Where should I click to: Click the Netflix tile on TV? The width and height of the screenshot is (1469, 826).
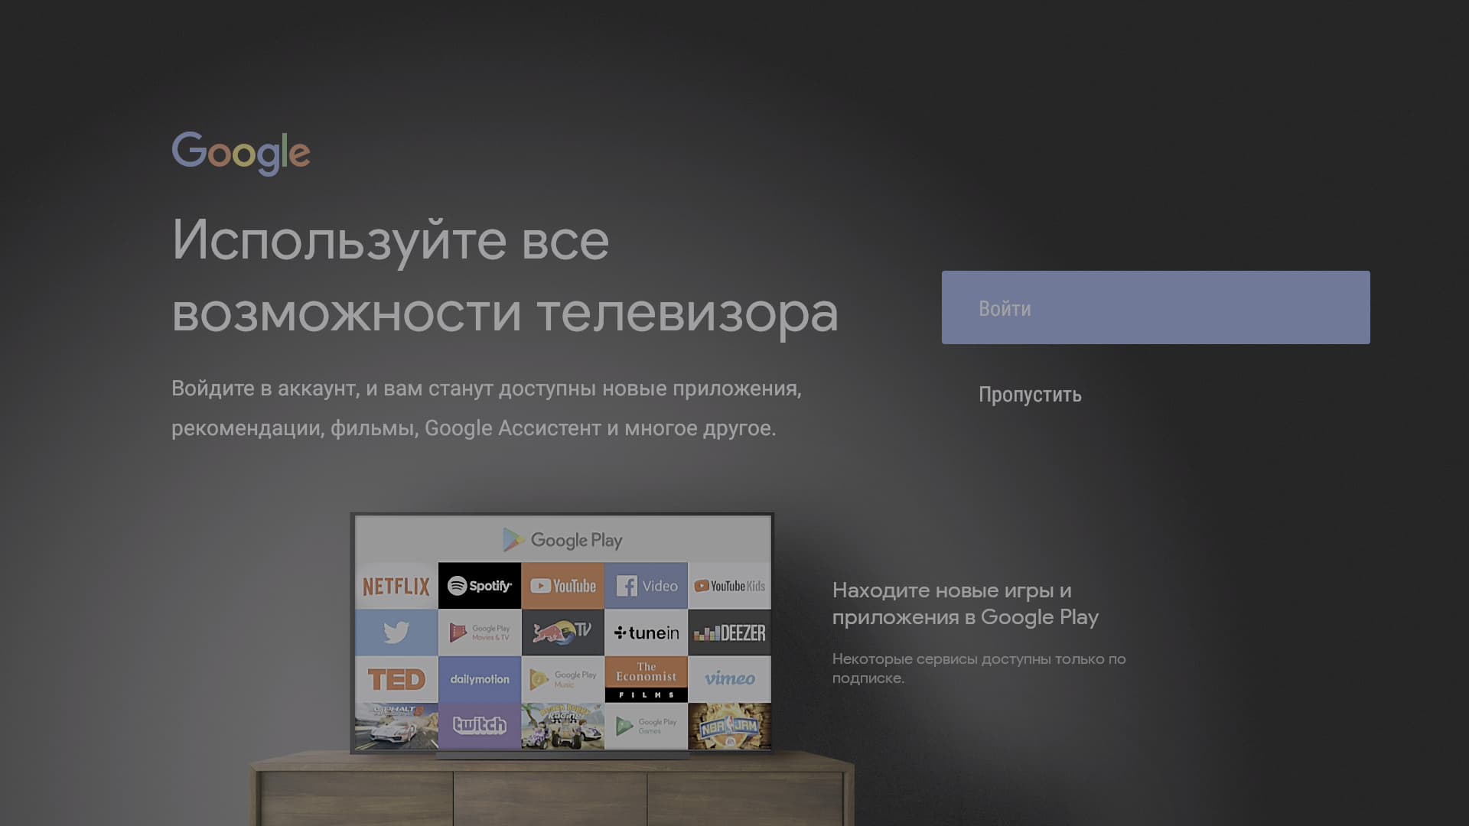click(396, 587)
